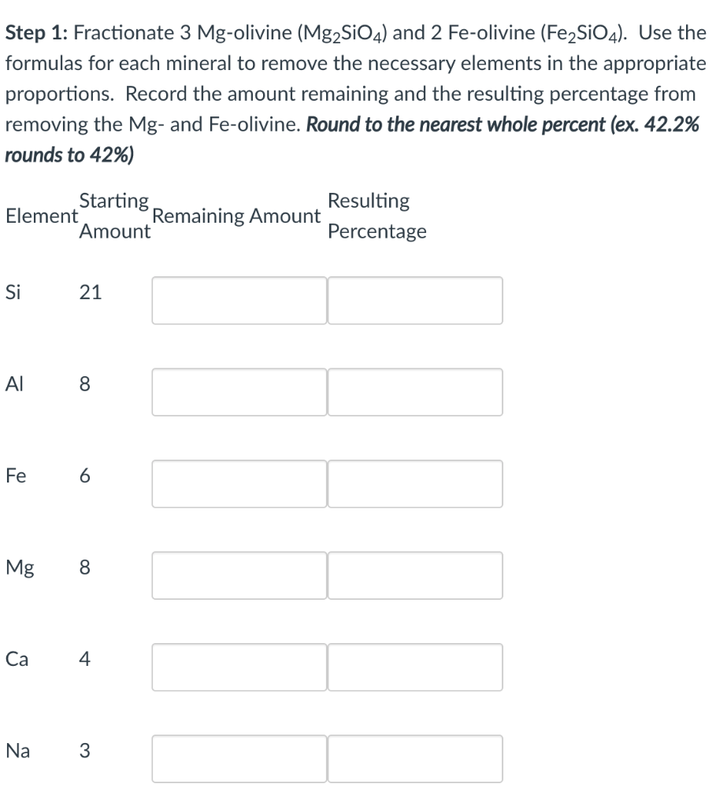
Task: Click the Remaining Amount field for Si
Action: 239,301
